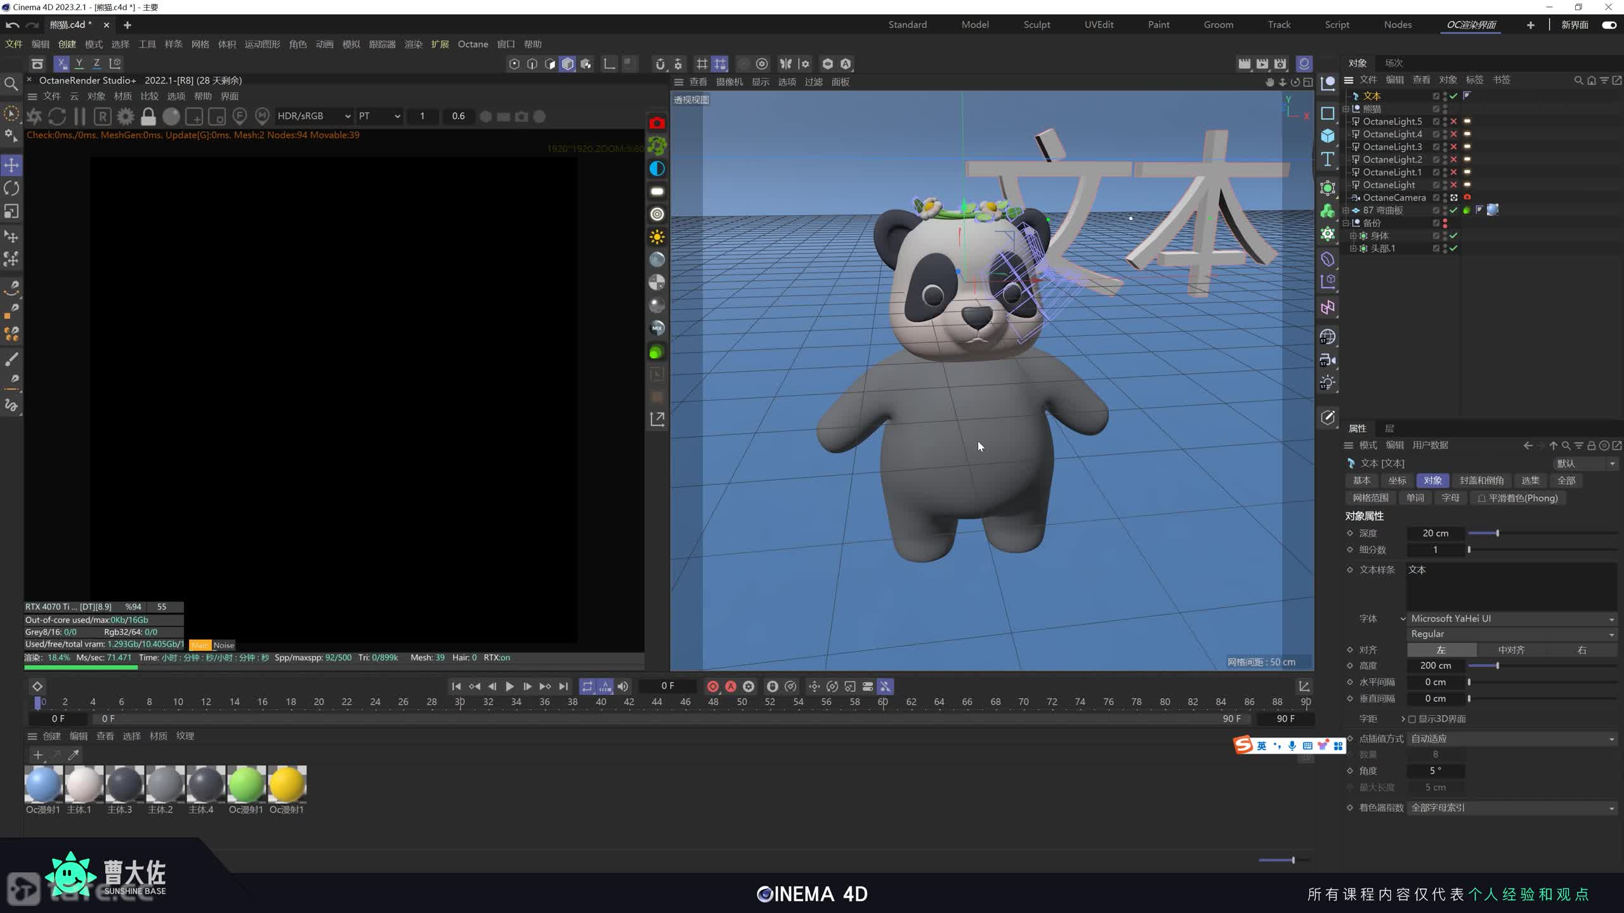
Task: Enable the OctaneLight.5 object
Action: click(1453, 122)
